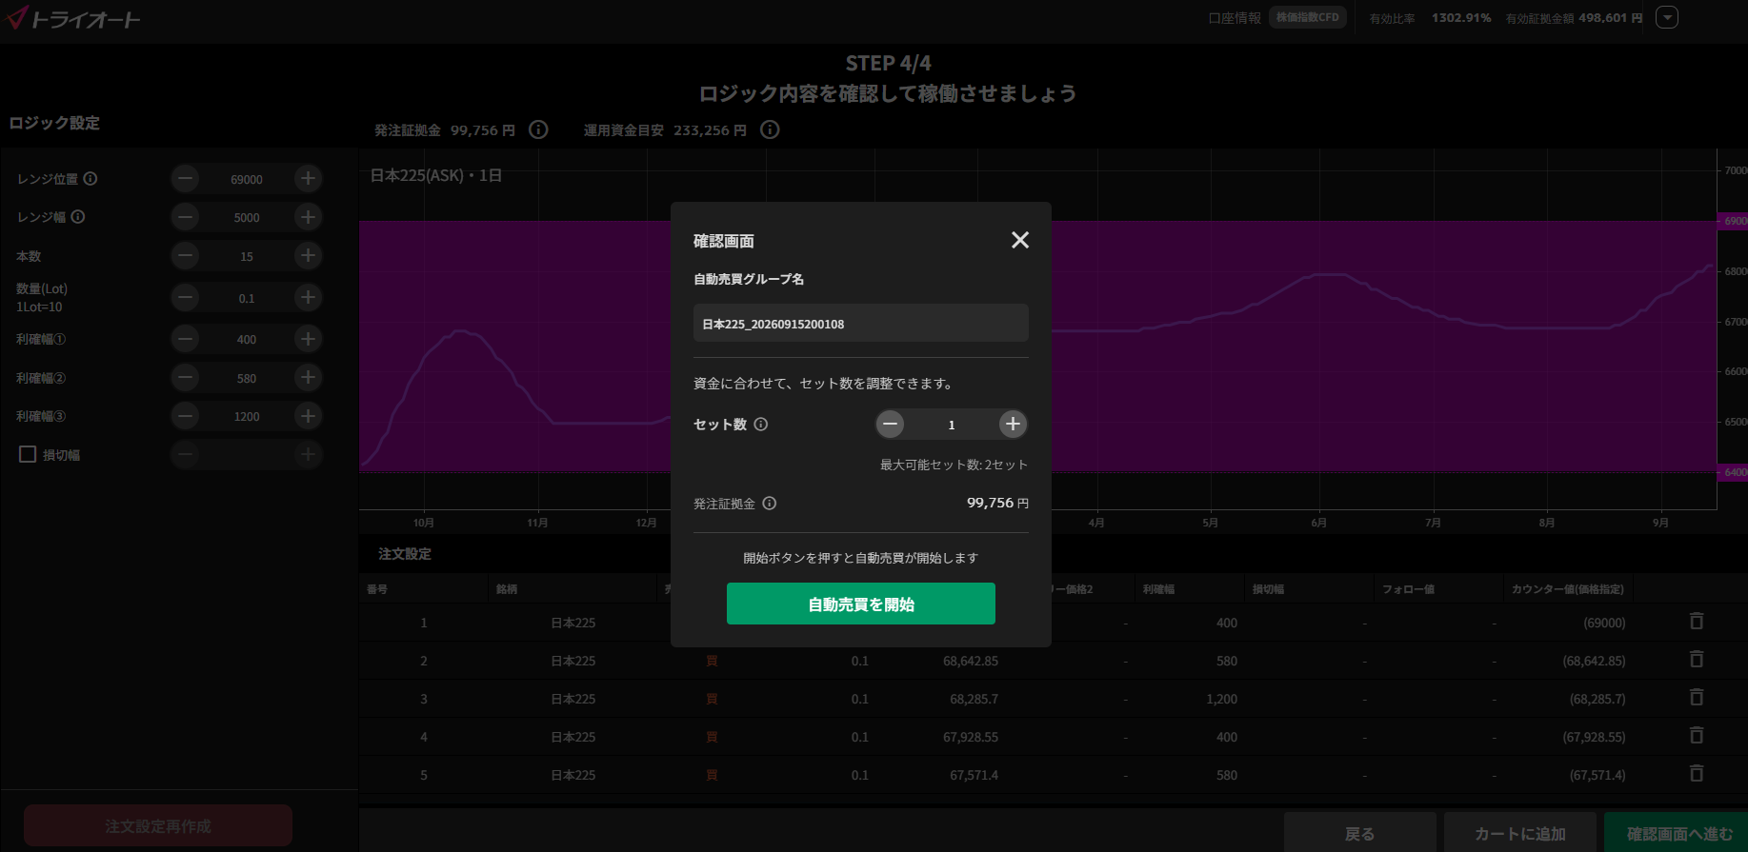Click 日本225 cell in row 3

573,699
